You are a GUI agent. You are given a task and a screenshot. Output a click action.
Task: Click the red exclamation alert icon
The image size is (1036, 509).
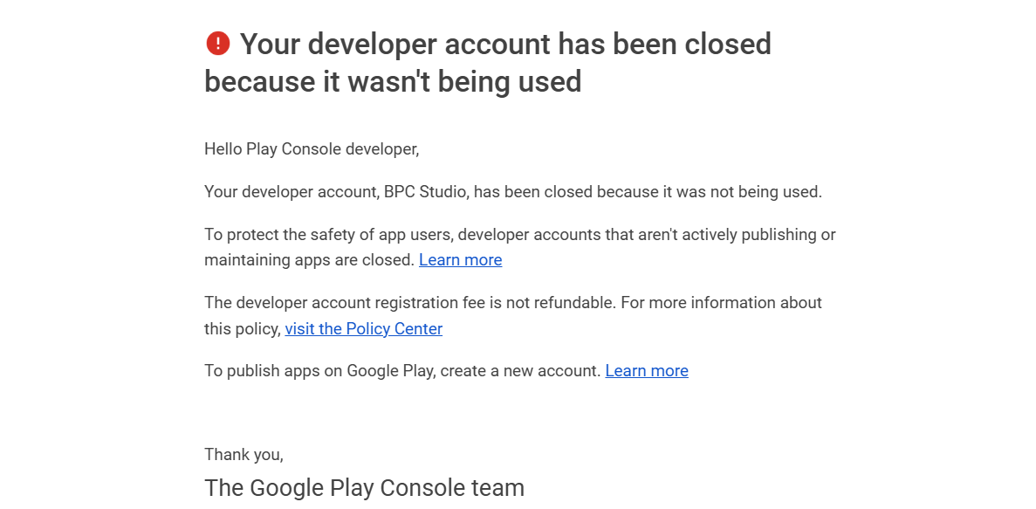tap(218, 44)
